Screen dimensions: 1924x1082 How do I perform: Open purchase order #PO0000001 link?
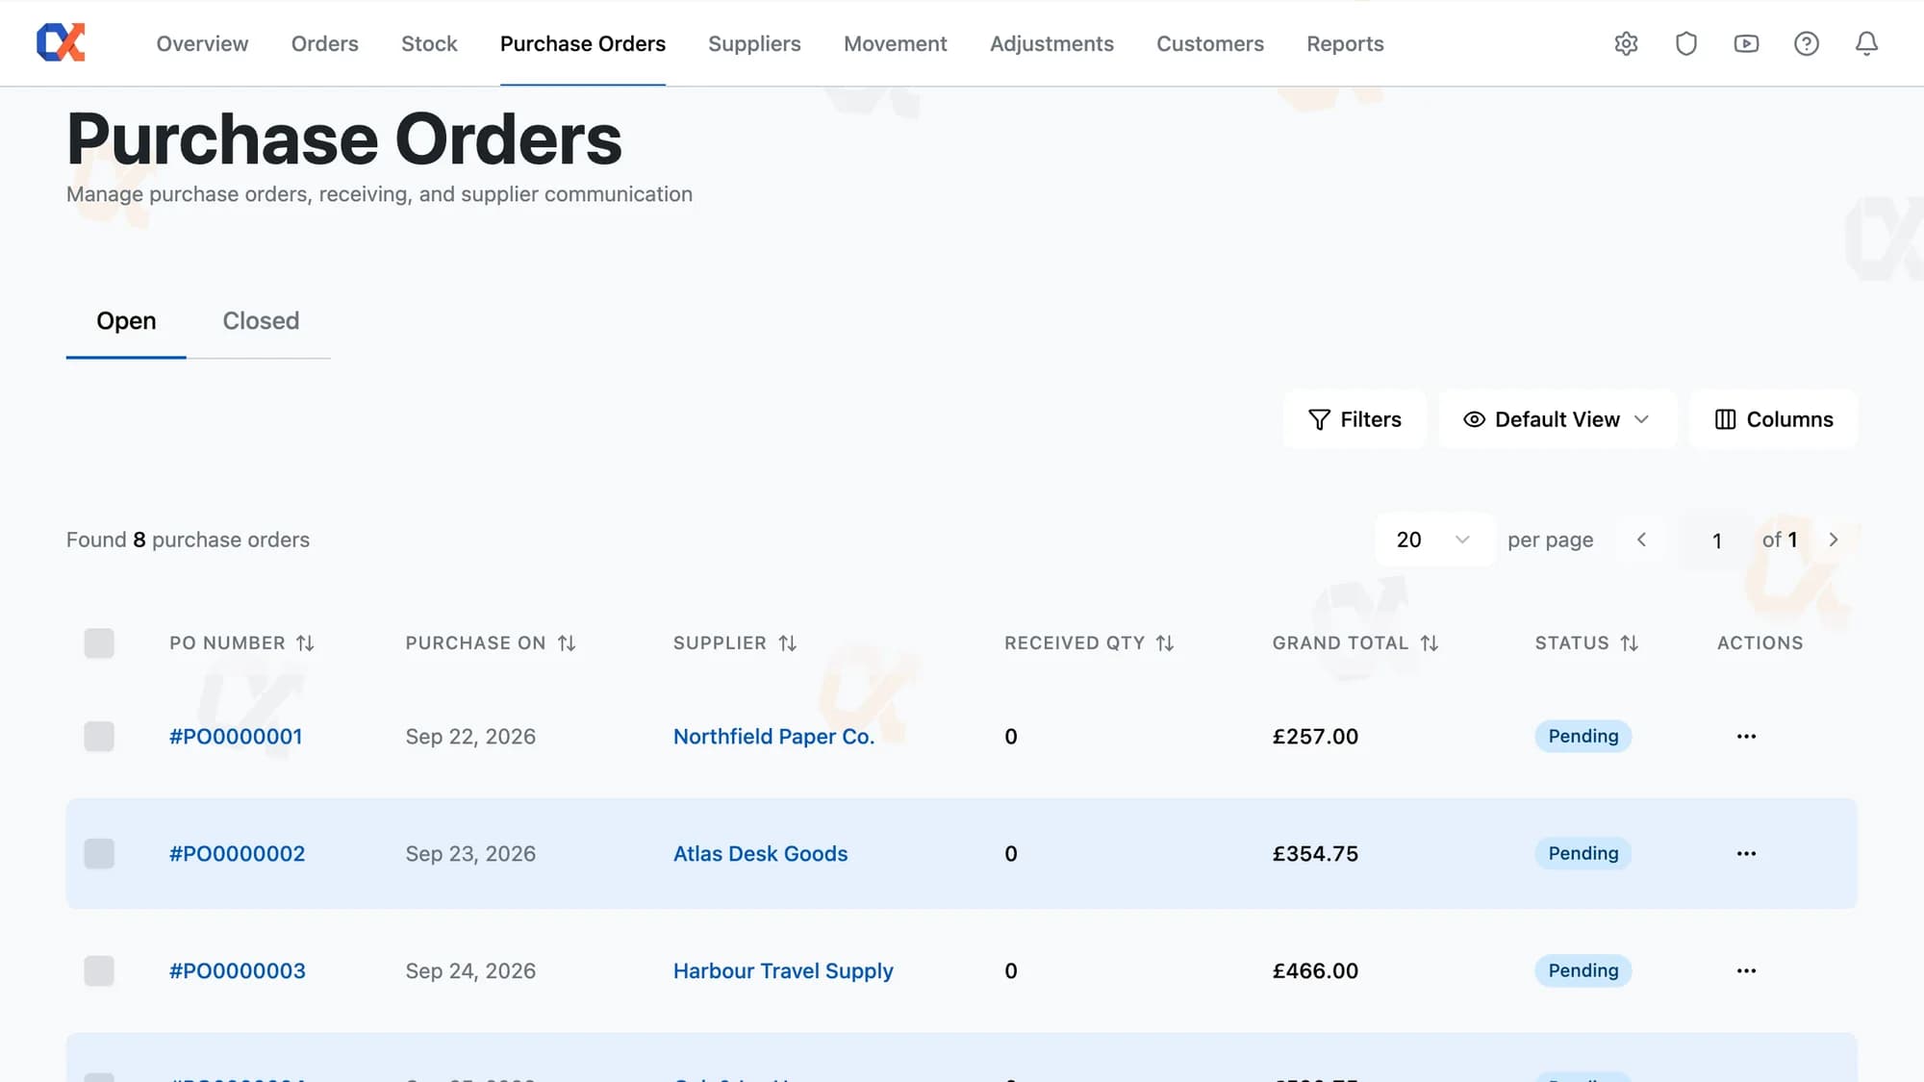tap(236, 737)
